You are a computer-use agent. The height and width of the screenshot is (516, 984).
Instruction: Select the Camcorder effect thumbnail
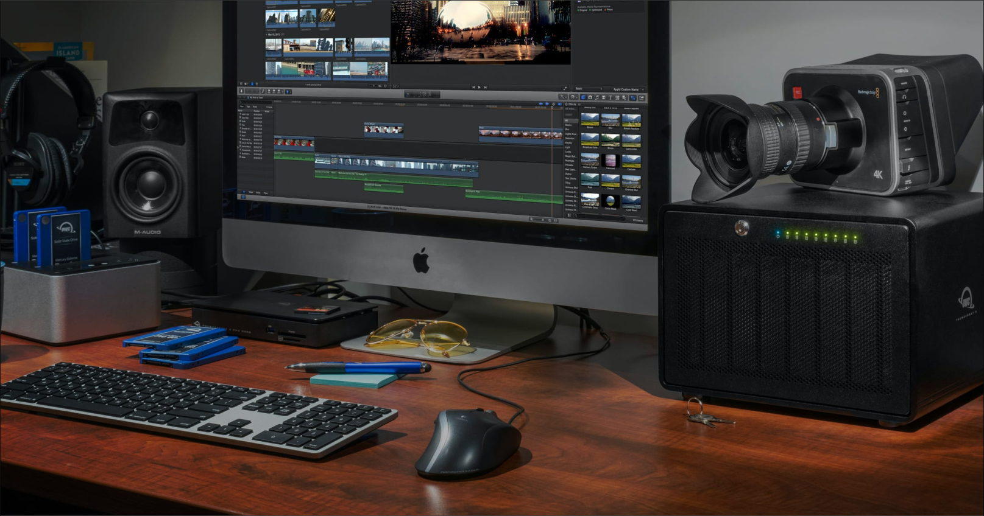point(631,142)
